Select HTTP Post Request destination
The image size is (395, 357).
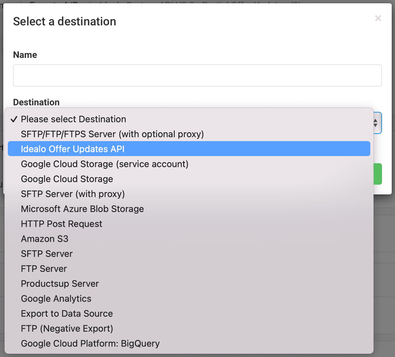tap(61, 224)
